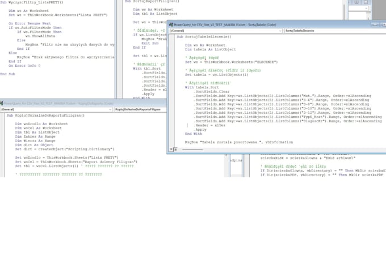Click the SortFields.Add line for column "D-6"

[x=282, y=100]
